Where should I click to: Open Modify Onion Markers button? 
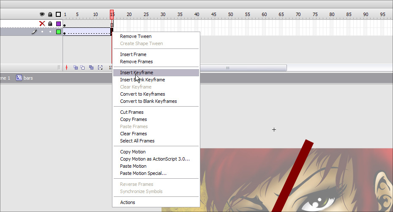100,67
